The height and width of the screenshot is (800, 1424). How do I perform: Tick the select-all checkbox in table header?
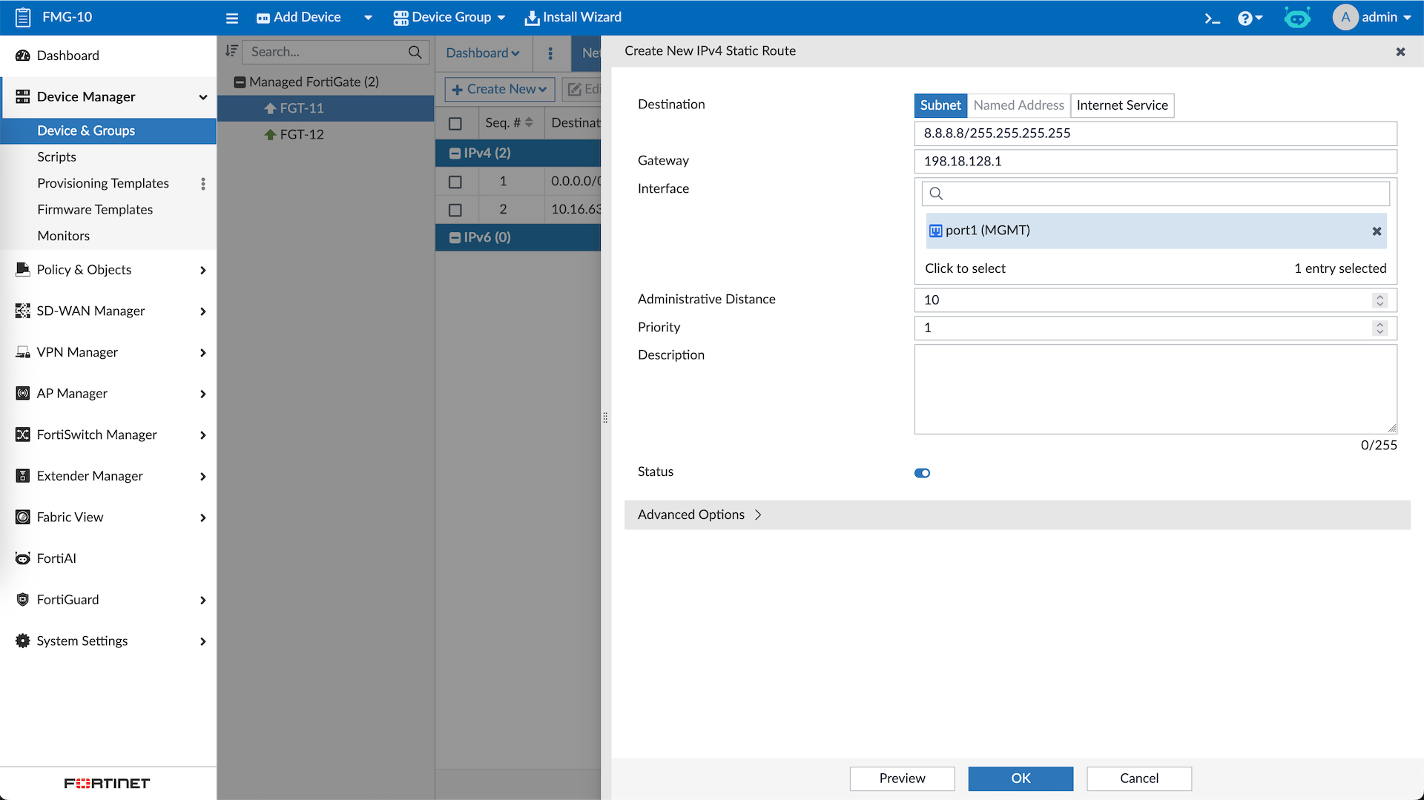tap(455, 124)
